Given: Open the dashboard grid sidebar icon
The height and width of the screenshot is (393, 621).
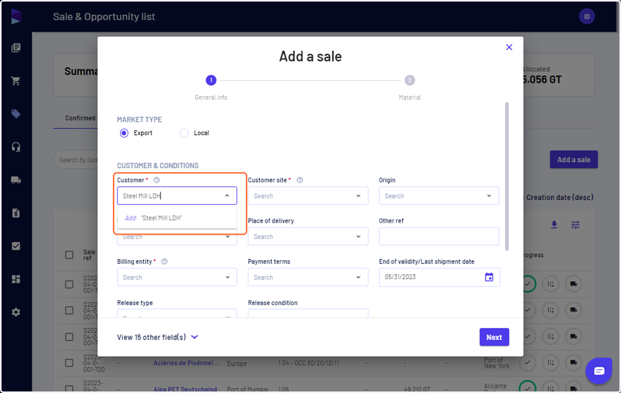Looking at the screenshot, I should (x=16, y=279).
